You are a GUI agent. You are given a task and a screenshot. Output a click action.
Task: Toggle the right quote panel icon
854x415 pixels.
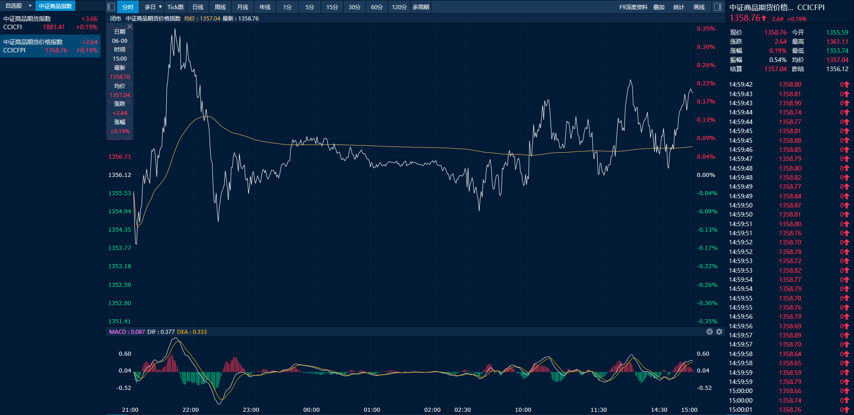pos(718,7)
